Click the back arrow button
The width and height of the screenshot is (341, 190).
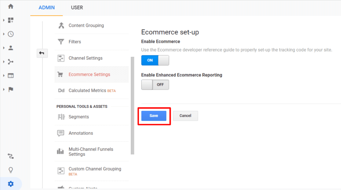tap(42, 53)
